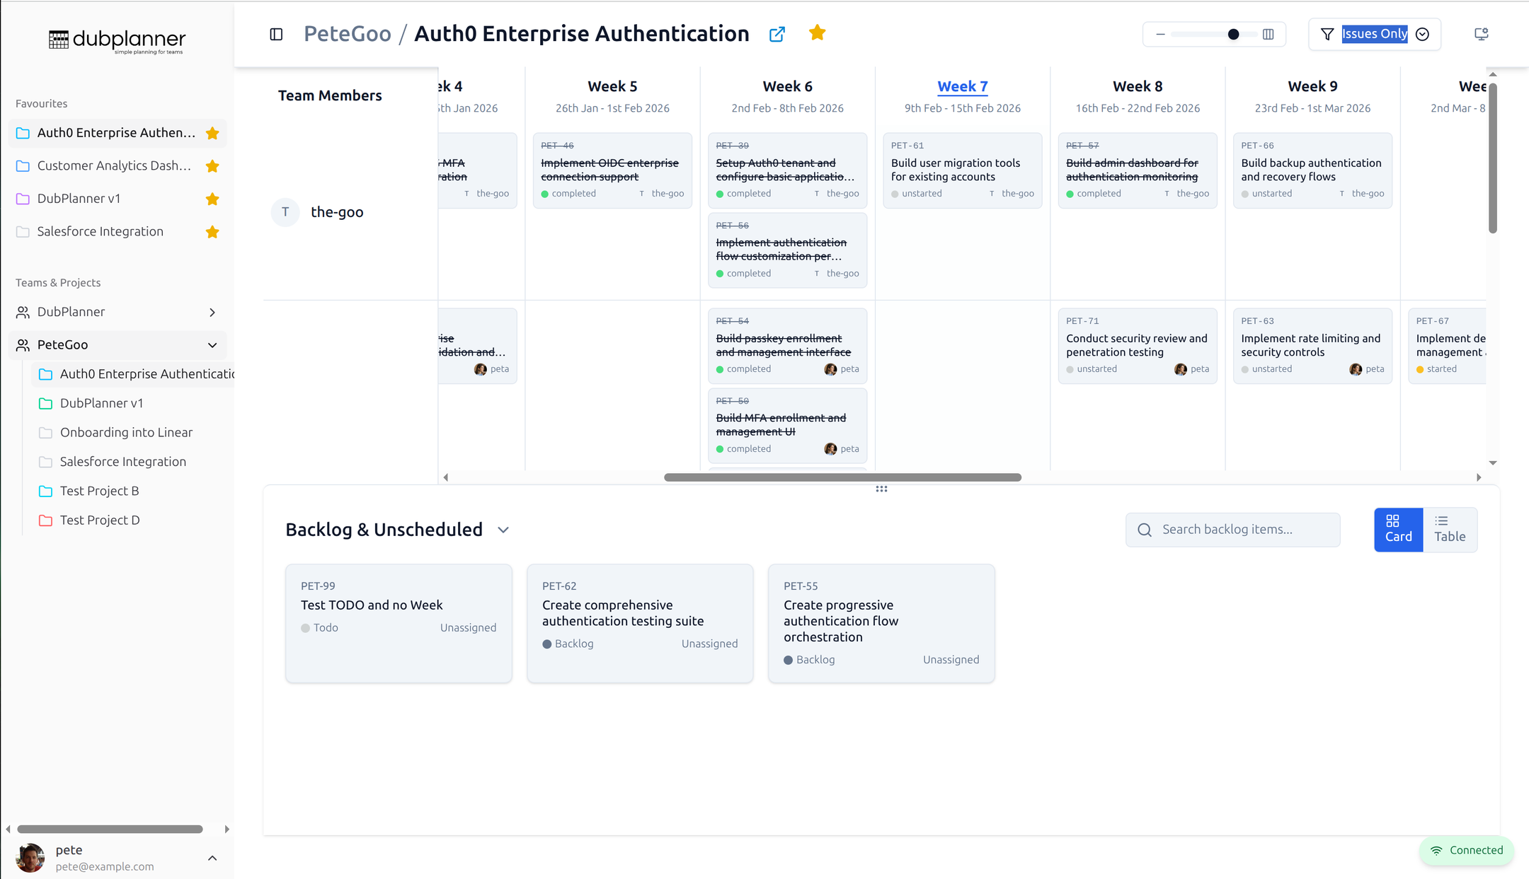
Task: Open the Backlog & Unscheduled dropdown
Action: click(503, 529)
